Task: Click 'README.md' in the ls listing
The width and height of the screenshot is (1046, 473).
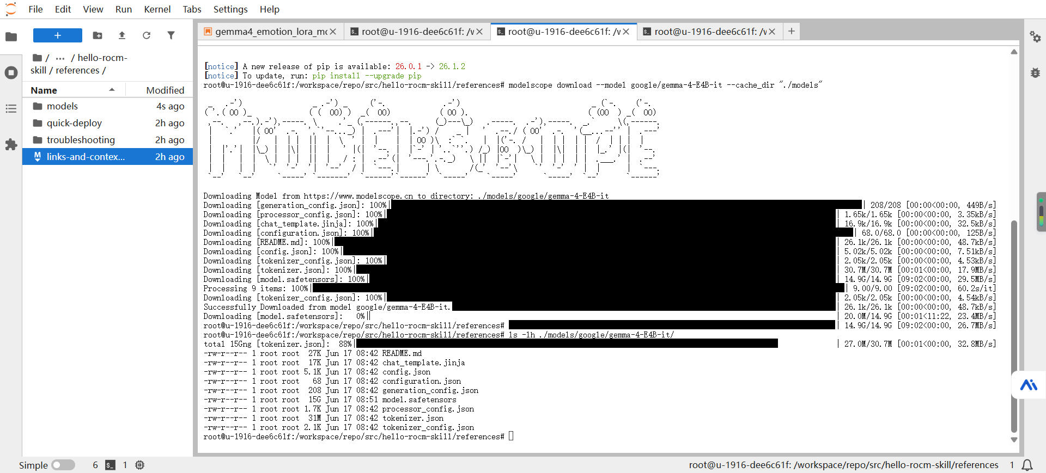Action: 402,353
